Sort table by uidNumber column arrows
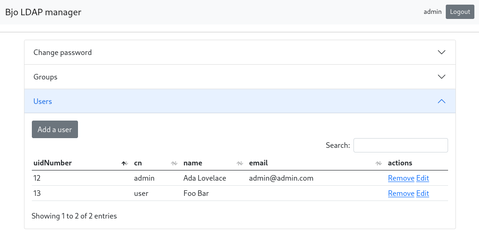Viewport: 479px width, 243px height. tap(125, 163)
